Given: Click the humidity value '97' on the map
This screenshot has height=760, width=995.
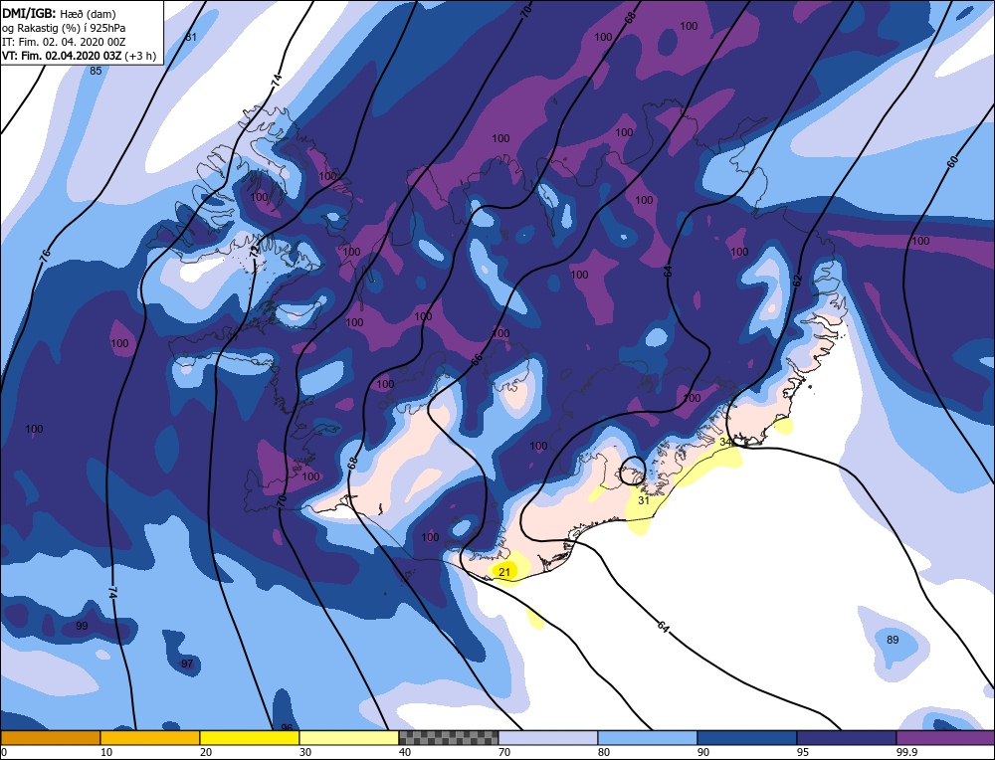Looking at the screenshot, I should point(187,664).
